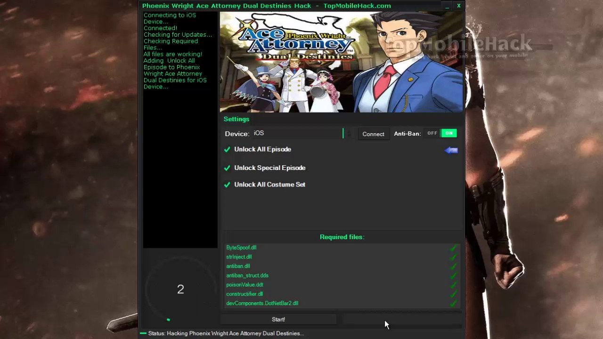Close the hack tool window
This screenshot has height=339, width=603.
point(459,6)
